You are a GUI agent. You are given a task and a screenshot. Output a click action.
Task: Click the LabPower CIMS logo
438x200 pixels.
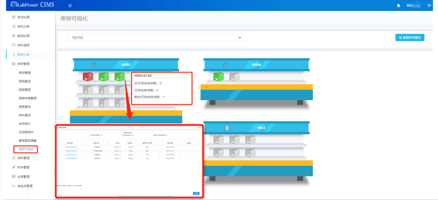coord(32,5)
